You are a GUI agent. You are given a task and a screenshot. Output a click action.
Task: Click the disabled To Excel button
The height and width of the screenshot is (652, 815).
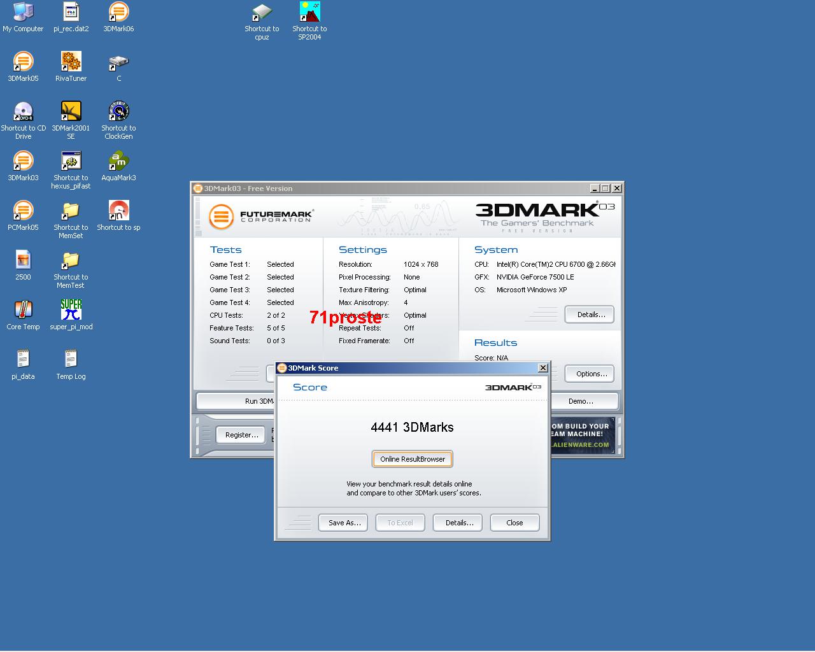click(400, 523)
